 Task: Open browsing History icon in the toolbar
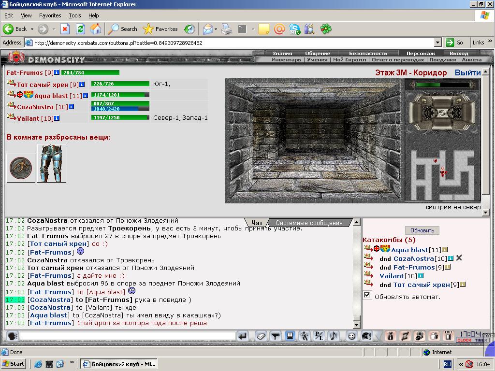(189, 29)
